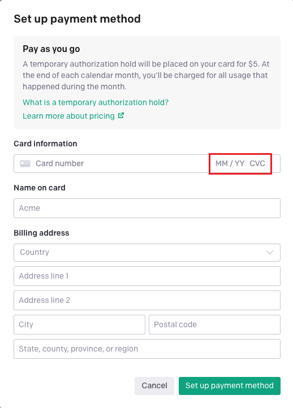Click the external link icon beside pricing

tap(121, 115)
